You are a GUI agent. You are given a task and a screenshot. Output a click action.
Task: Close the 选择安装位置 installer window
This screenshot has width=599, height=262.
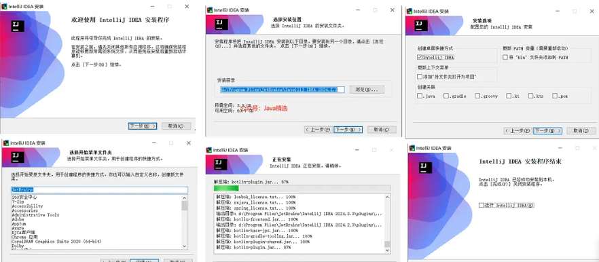[392, 10]
